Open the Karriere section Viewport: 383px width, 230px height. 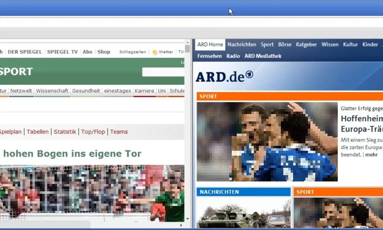pyautogui.click(x=144, y=91)
